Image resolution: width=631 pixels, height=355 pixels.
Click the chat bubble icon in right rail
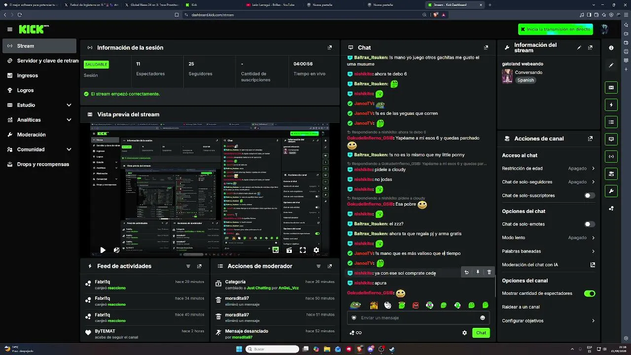point(611,140)
